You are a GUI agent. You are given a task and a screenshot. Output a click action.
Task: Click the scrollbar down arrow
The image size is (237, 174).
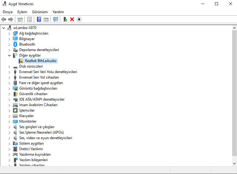[x=234, y=163]
